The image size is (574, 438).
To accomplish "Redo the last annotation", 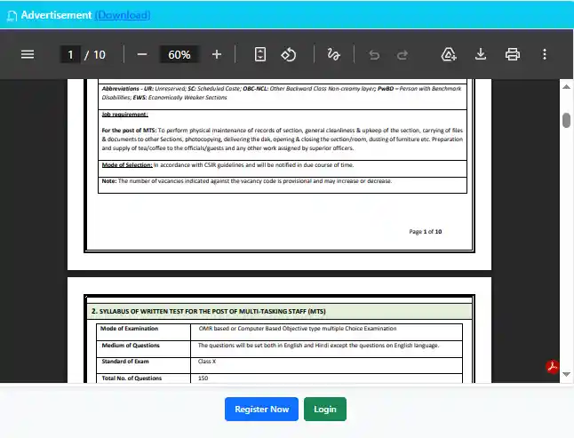I will (403, 54).
